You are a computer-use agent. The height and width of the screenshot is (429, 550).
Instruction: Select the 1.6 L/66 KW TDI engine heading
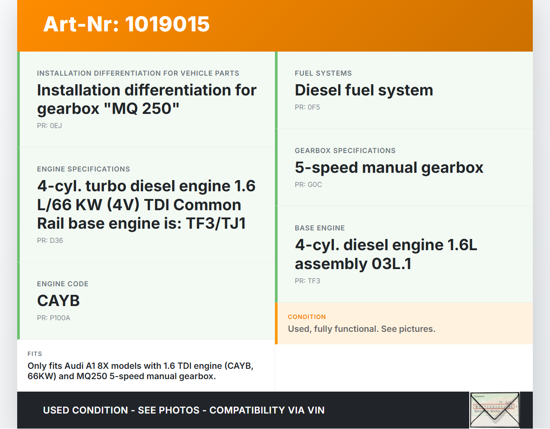(x=146, y=205)
